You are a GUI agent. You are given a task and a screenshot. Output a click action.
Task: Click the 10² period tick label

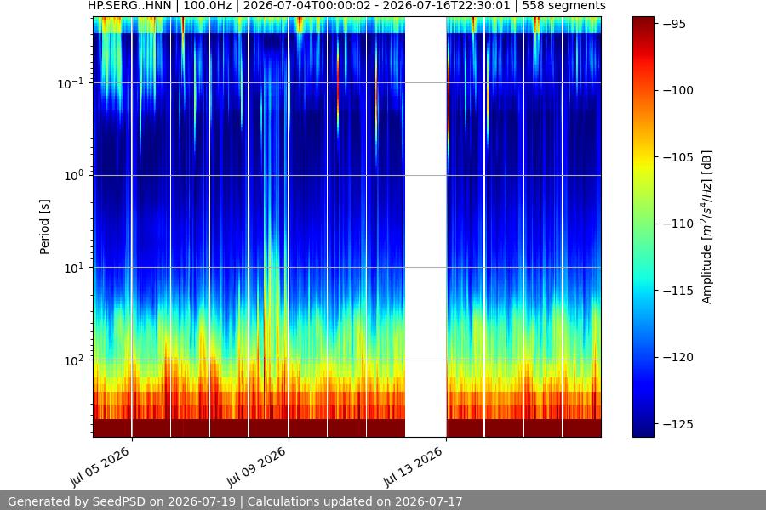coord(73,360)
